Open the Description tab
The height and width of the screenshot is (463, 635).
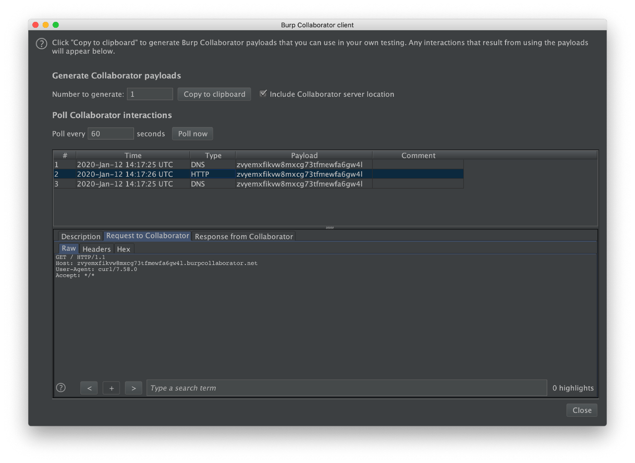click(x=80, y=236)
